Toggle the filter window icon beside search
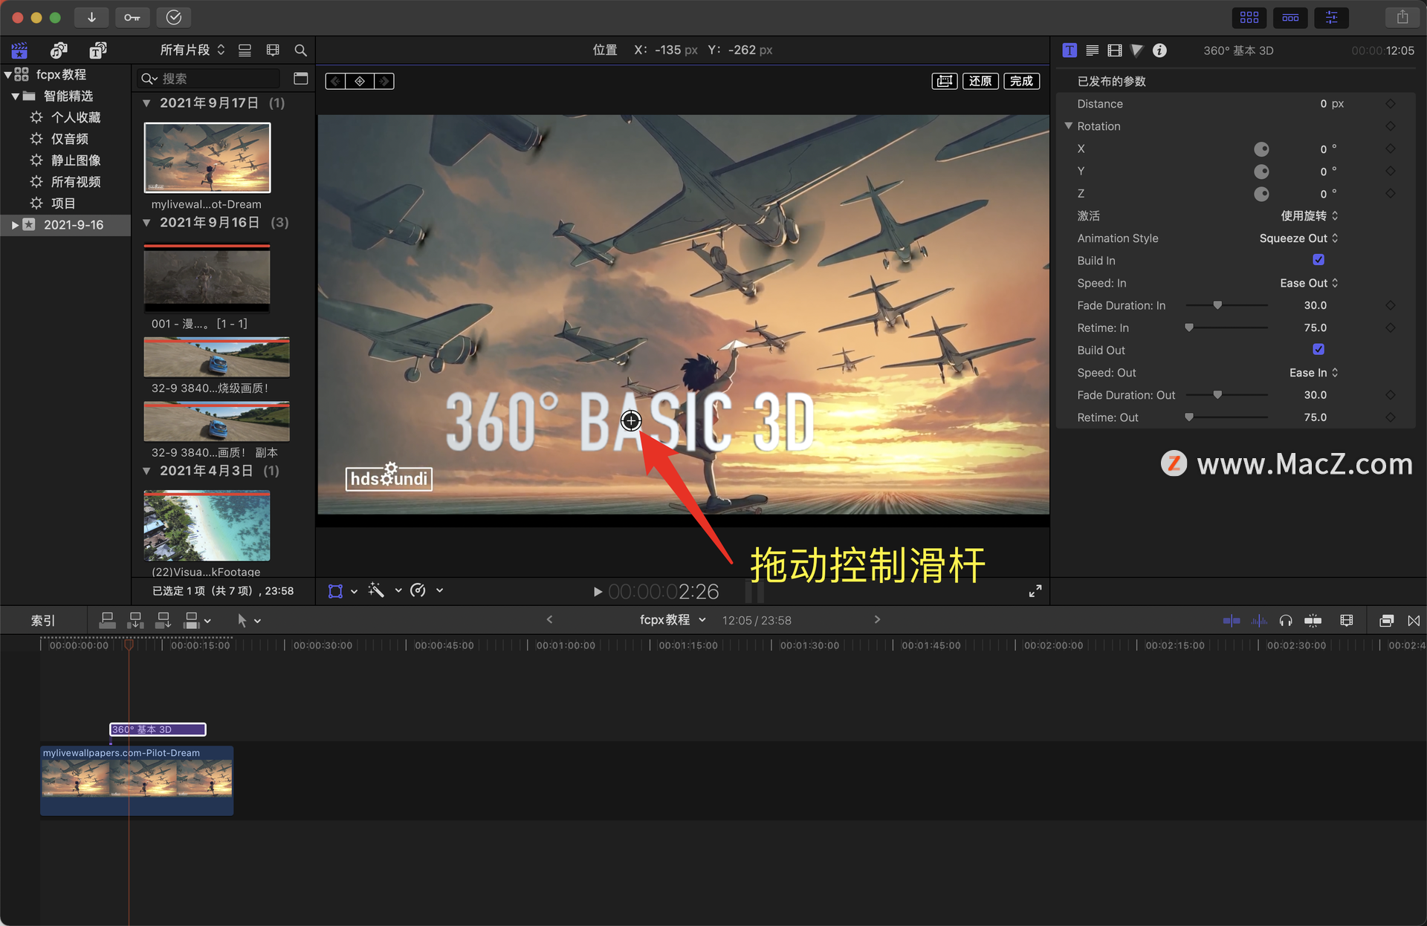The image size is (1427, 926). [300, 78]
